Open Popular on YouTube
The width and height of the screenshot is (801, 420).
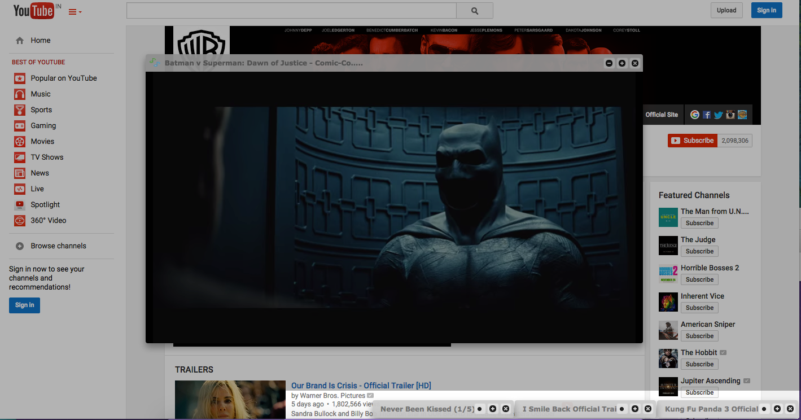(64, 78)
